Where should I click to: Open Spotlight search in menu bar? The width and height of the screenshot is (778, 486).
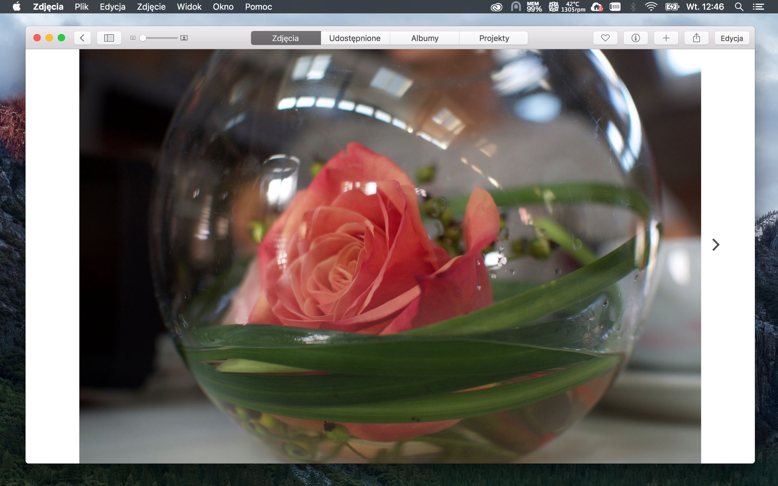739,7
